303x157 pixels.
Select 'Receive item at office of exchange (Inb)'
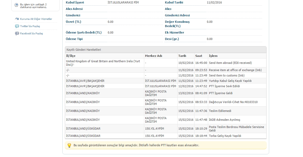click(x=235, y=70)
